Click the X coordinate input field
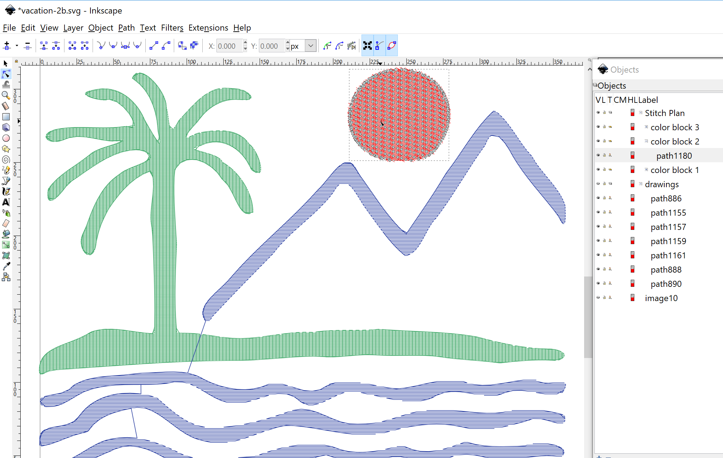723x458 pixels. tap(229, 46)
